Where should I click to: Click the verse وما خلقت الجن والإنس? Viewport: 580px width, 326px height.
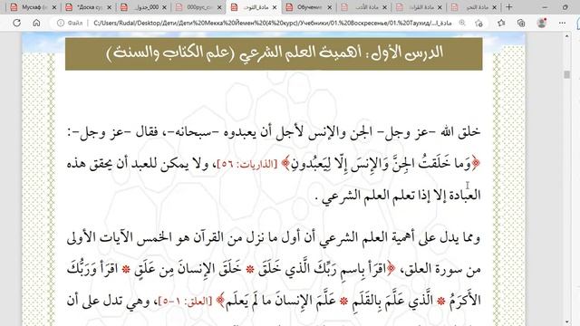(381, 164)
